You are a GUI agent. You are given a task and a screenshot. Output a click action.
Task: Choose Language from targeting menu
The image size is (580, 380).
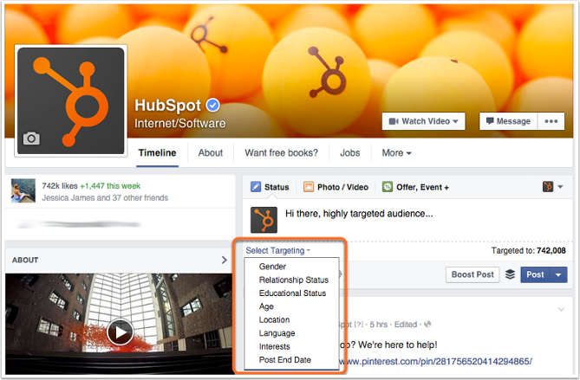pyautogui.click(x=277, y=333)
